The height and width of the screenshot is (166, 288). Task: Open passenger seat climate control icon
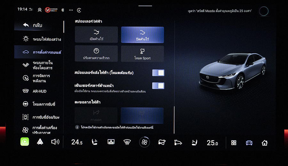coord(194,142)
